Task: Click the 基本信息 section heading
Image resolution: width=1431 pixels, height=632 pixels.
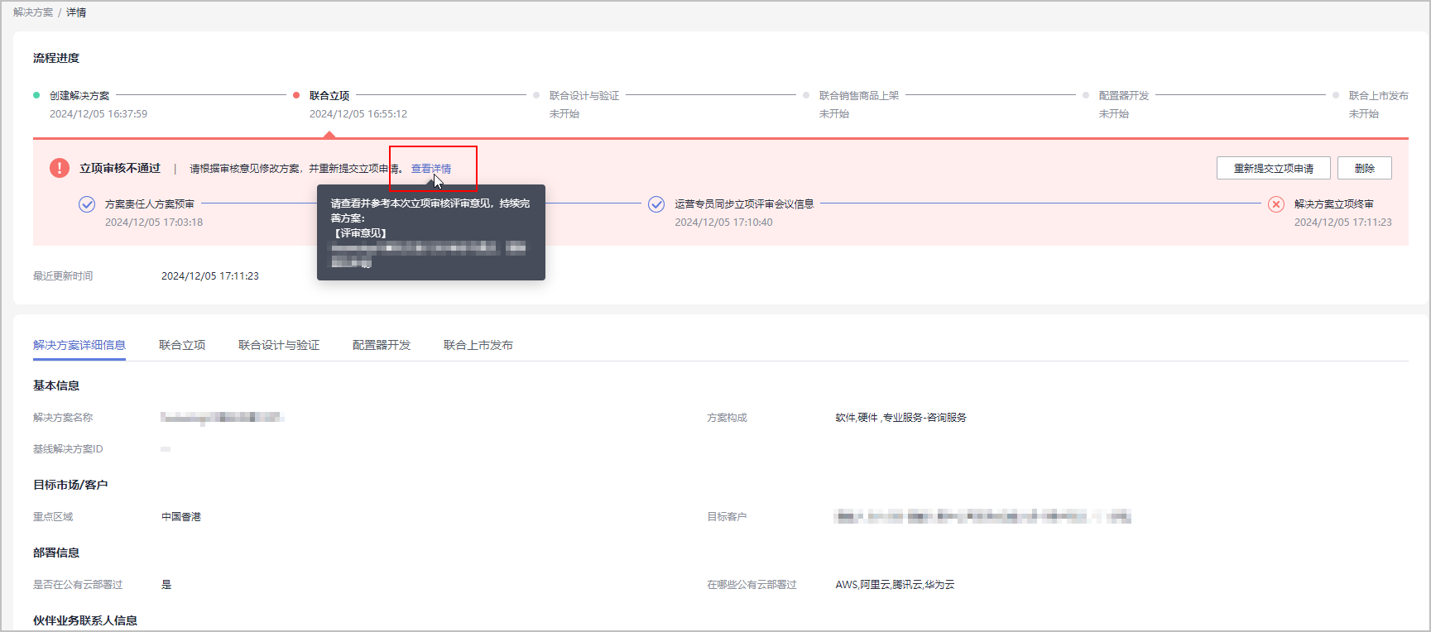Action: [56, 385]
